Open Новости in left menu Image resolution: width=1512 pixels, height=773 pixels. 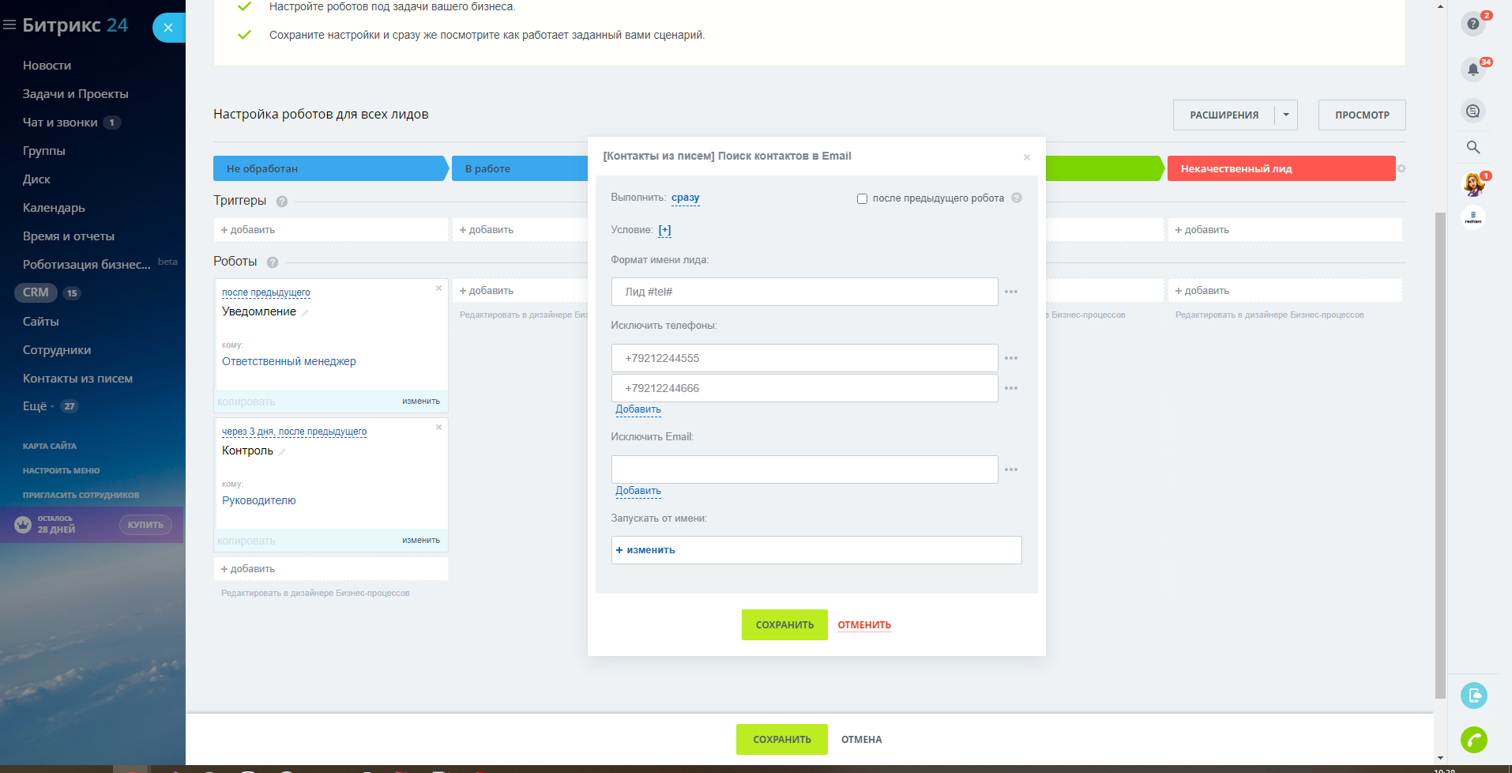tap(47, 66)
